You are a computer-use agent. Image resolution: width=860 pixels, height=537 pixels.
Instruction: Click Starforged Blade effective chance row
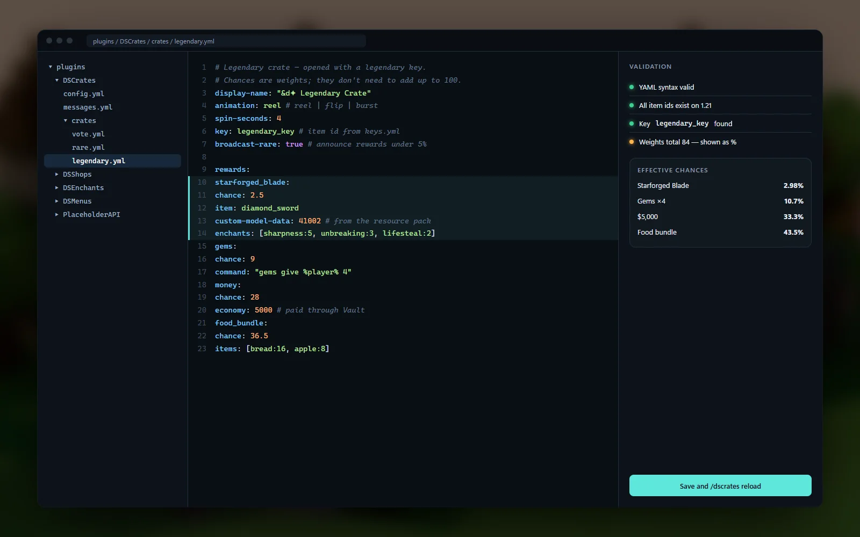[720, 186]
